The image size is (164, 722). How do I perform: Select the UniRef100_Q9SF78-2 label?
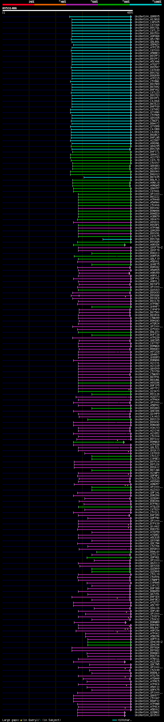coord(149,247)
